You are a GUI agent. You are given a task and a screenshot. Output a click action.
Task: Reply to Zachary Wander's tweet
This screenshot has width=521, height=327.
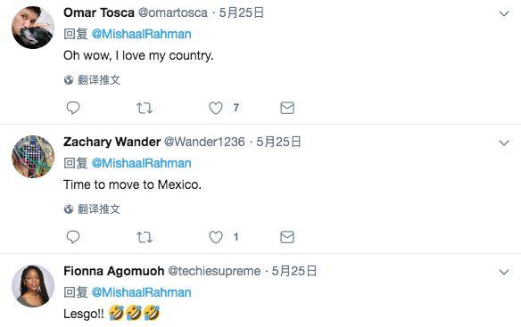(73, 237)
